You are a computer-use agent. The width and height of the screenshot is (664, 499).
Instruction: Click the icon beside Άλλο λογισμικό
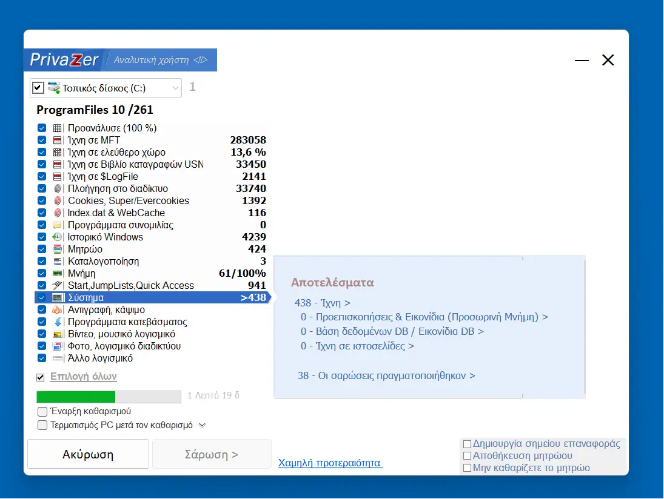[57, 358]
